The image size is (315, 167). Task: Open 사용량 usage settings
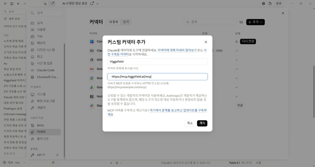point(45,30)
